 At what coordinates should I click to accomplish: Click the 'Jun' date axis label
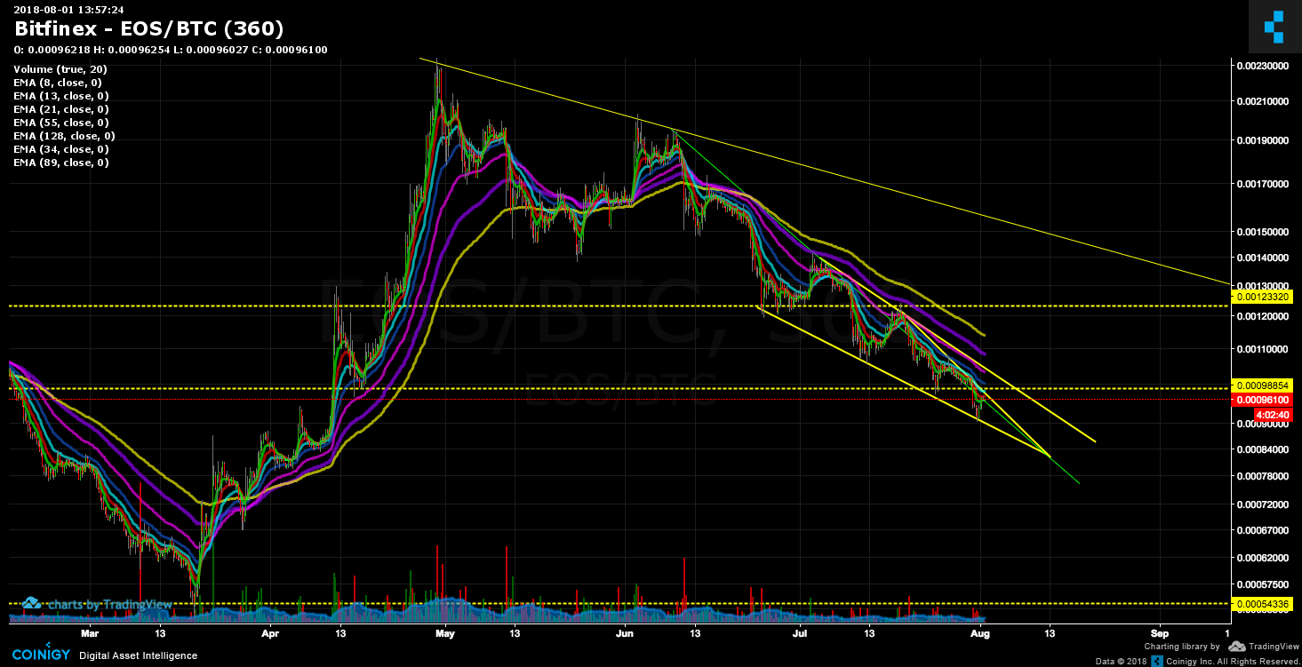625,633
